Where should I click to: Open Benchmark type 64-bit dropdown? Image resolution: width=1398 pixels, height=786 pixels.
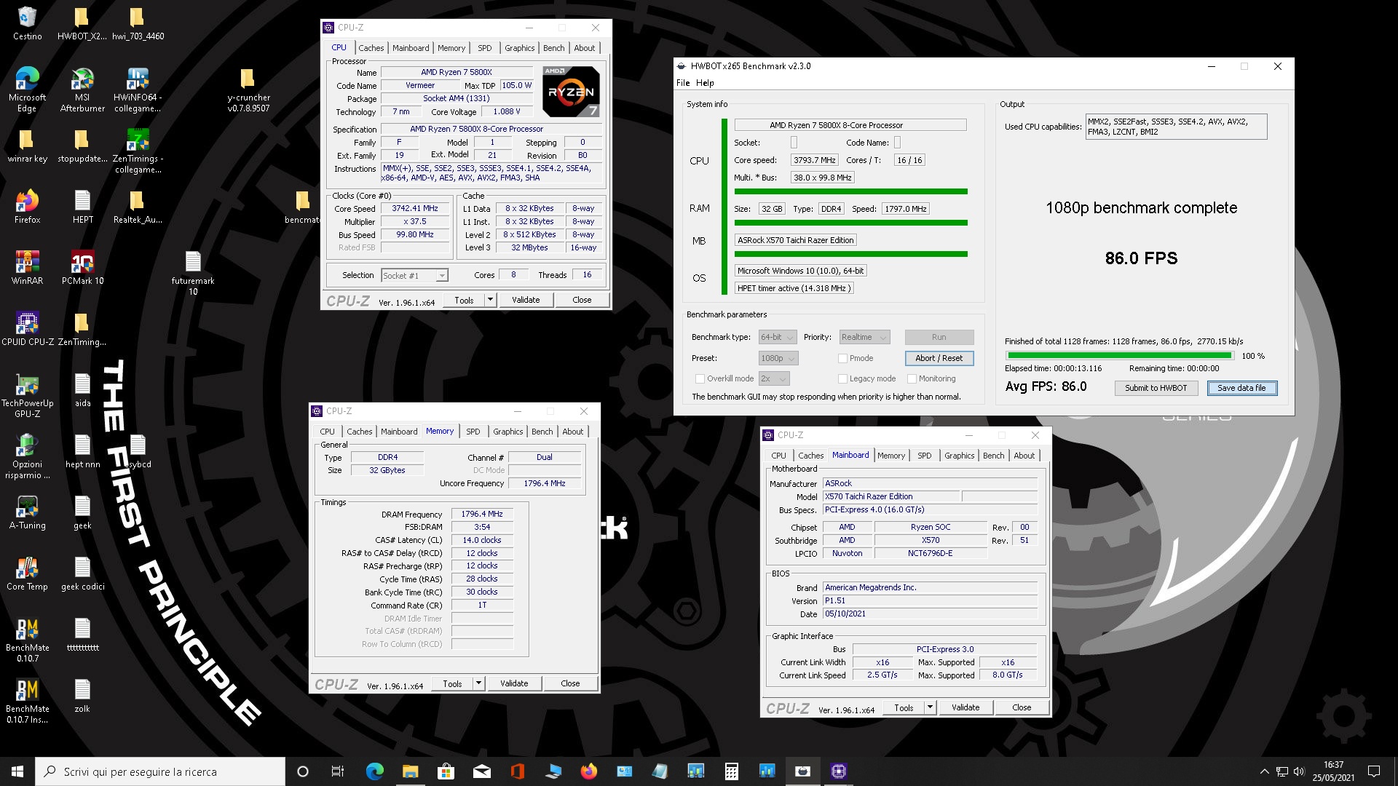coord(778,337)
